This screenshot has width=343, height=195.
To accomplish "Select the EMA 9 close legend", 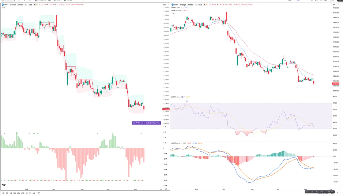I will 176,7.
